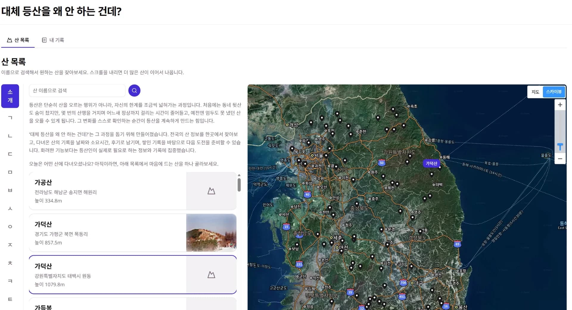The width and height of the screenshot is (572, 310).
Task: Click the 높이 857.5m height text
Action: pyautogui.click(x=48, y=243)
